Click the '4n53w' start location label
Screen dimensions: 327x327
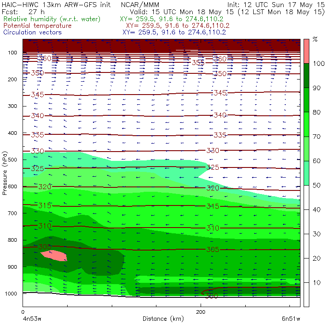click(x=32, y=319)
